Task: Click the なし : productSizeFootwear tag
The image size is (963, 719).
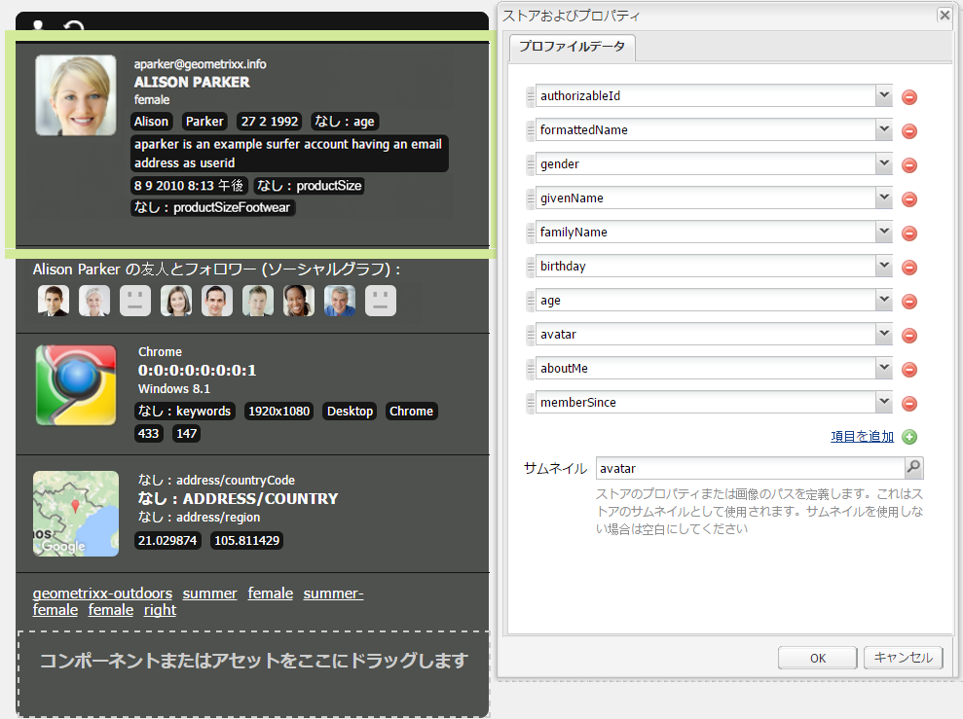Action: [x=212, y=207]
